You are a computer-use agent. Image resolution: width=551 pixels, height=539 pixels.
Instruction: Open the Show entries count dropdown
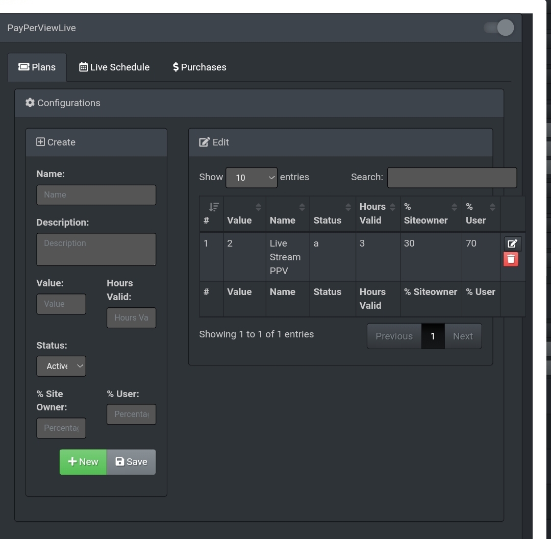(x=252, y=178)
